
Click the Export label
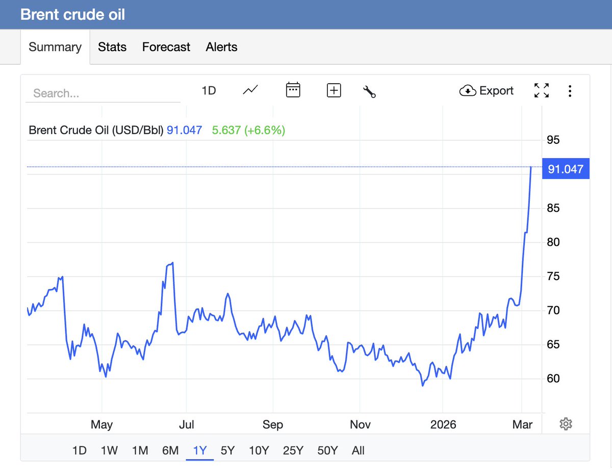pos(496,91)
